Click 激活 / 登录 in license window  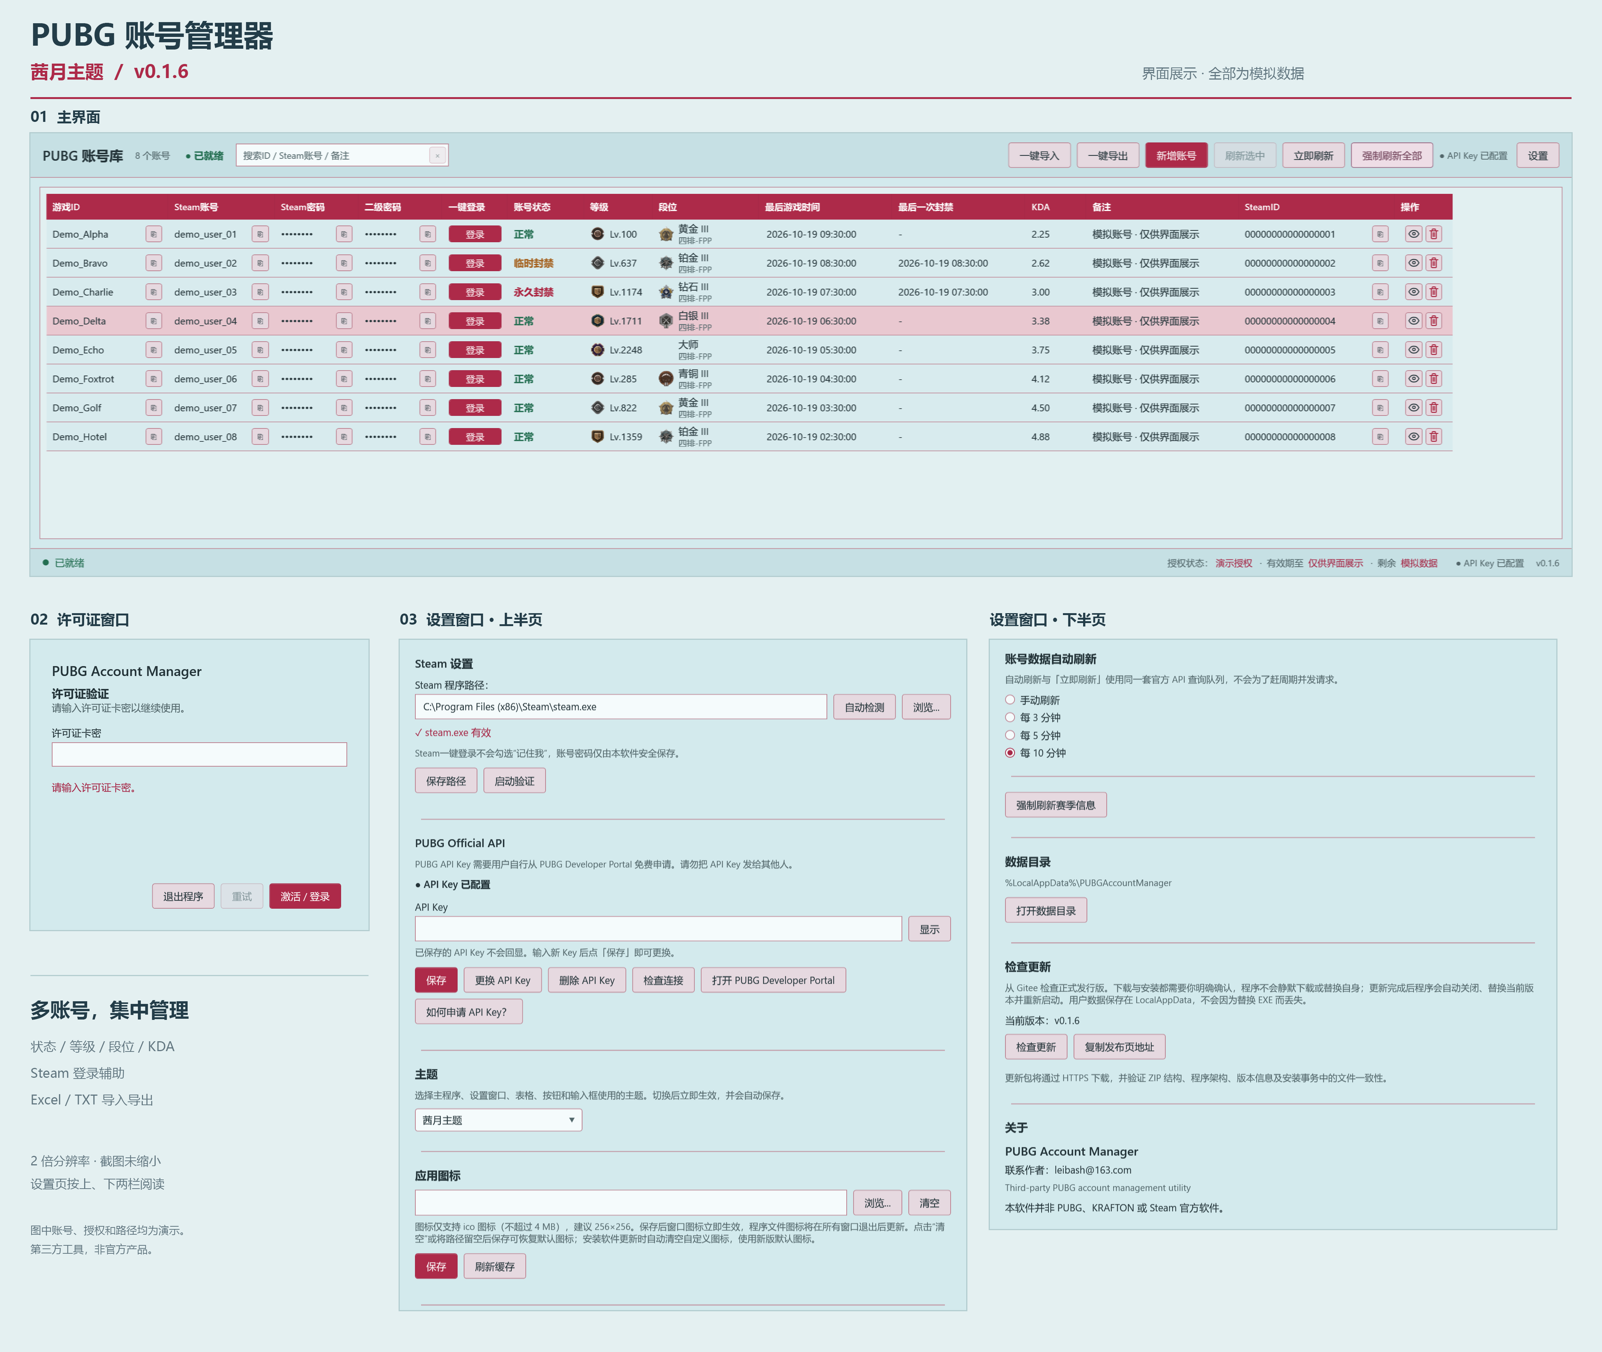tap(305, 896)
